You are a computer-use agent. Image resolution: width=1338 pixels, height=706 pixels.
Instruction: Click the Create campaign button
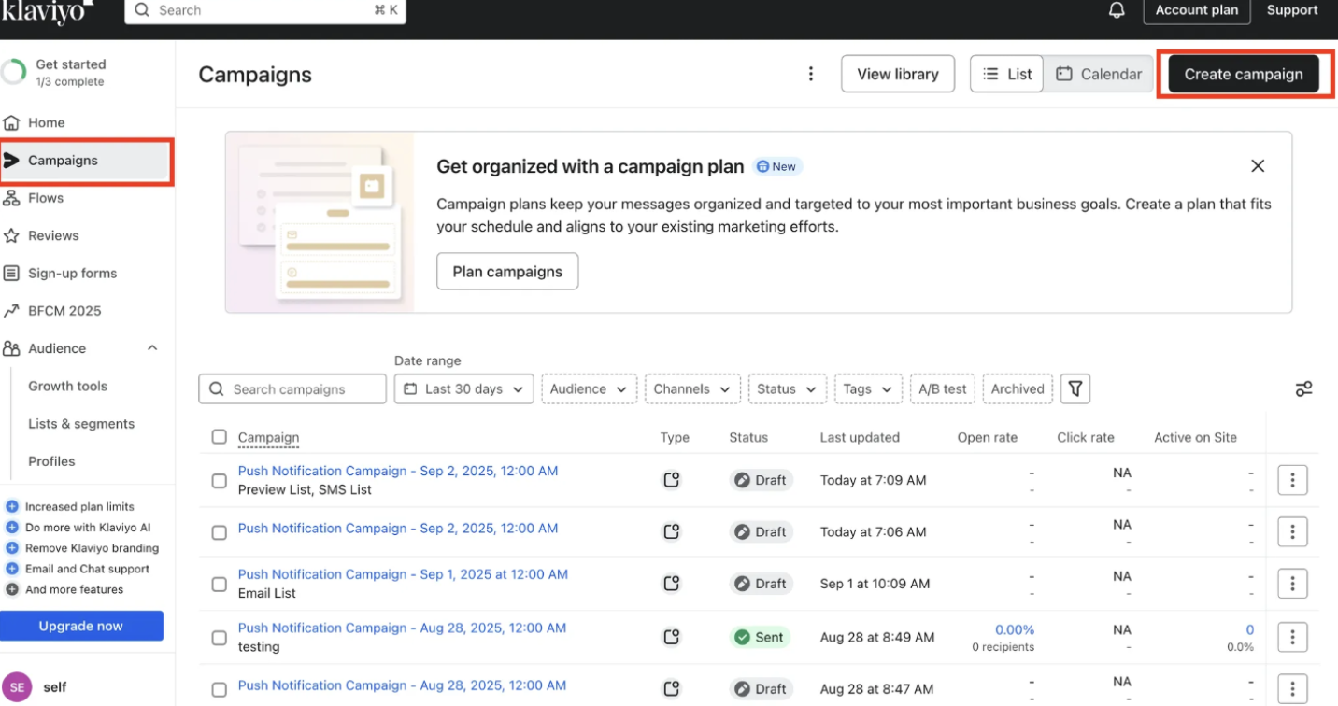(x=1243, y=74)
